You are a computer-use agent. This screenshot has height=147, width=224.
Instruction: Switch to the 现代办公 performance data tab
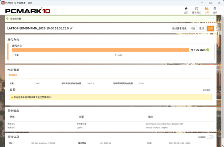click(13, 75)
